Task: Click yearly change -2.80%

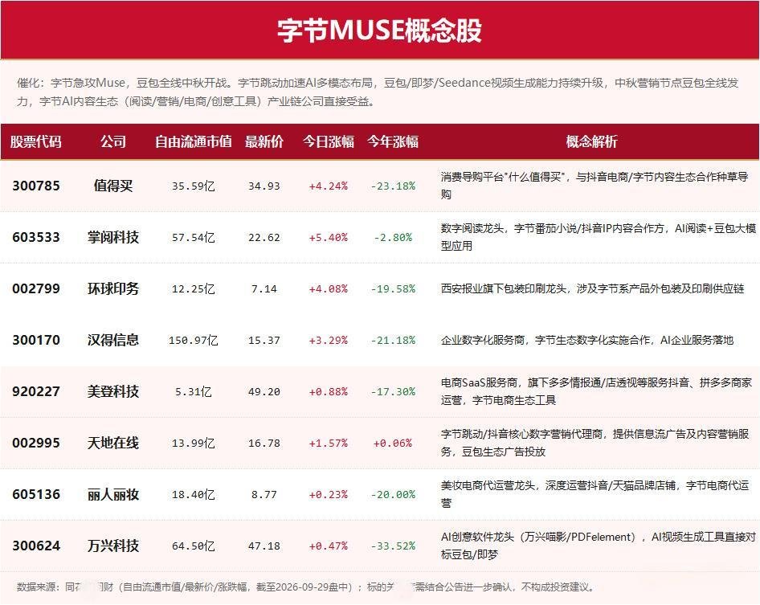Action: tap(393, 238)
